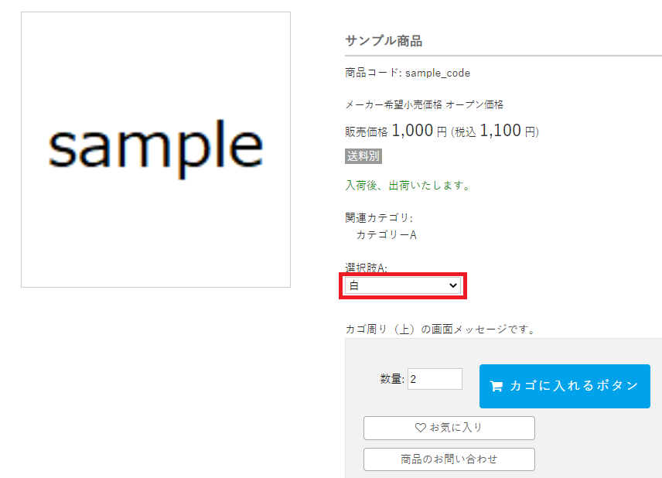Click the sample product image
This screenshot has width=662, height=478.
click(155, 149)
